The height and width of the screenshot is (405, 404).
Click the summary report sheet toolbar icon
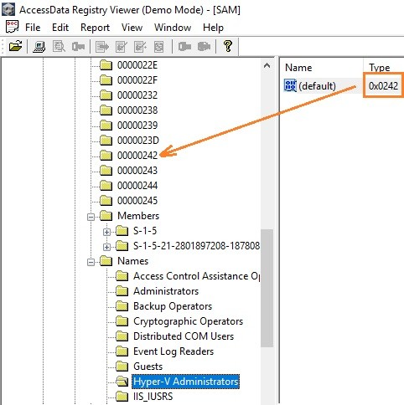158,46
